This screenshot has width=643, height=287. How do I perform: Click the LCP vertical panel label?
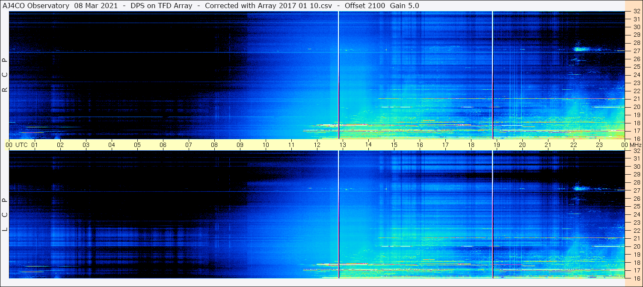(5, 214)
